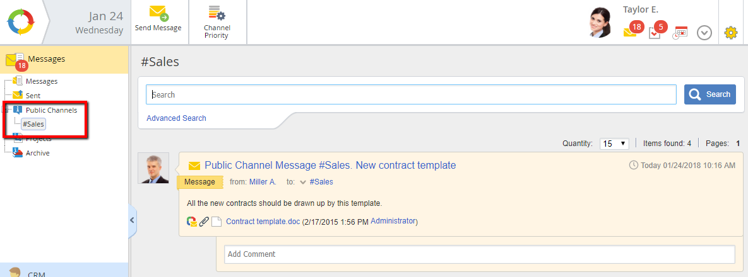The width and height of the screenshot is (748, 277).
Task: Select the #Sales channel in the tree
Action: click(33, 124)
